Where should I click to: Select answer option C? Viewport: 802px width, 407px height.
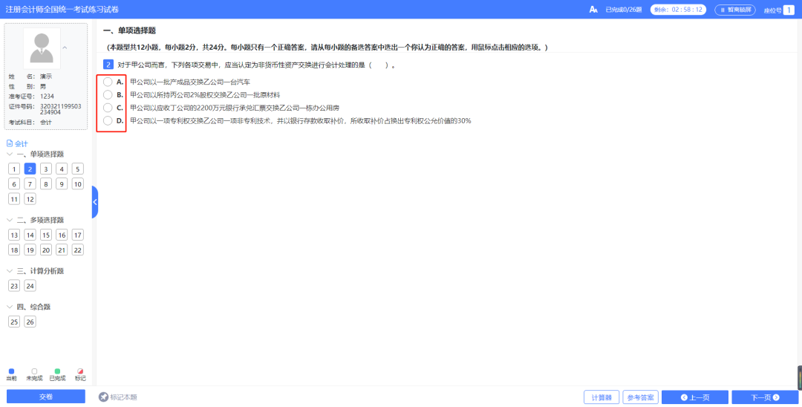[108, 108]
